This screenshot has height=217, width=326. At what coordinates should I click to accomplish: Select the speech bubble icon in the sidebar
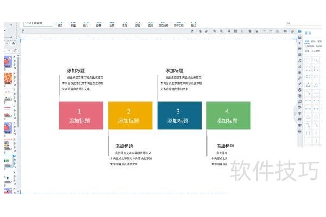tap(299, 49)
